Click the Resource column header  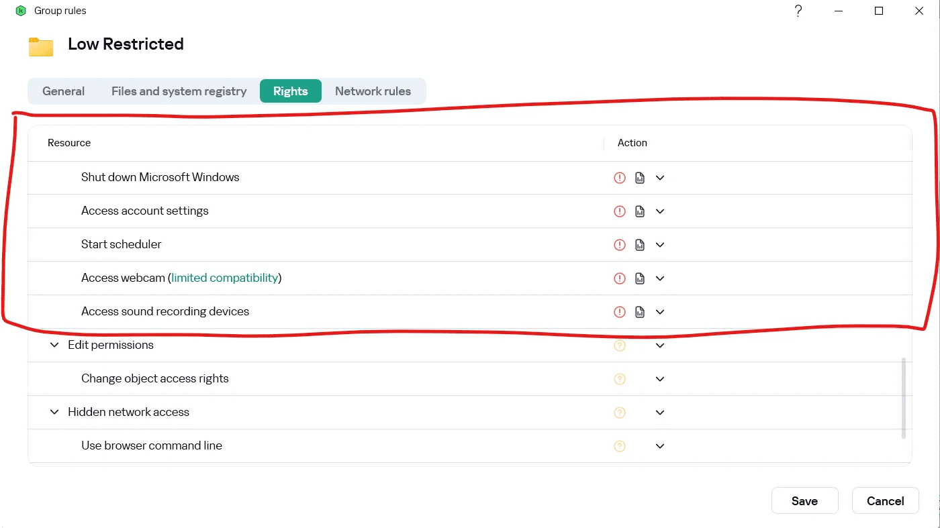pyautogui.click(x=69, y=143)
